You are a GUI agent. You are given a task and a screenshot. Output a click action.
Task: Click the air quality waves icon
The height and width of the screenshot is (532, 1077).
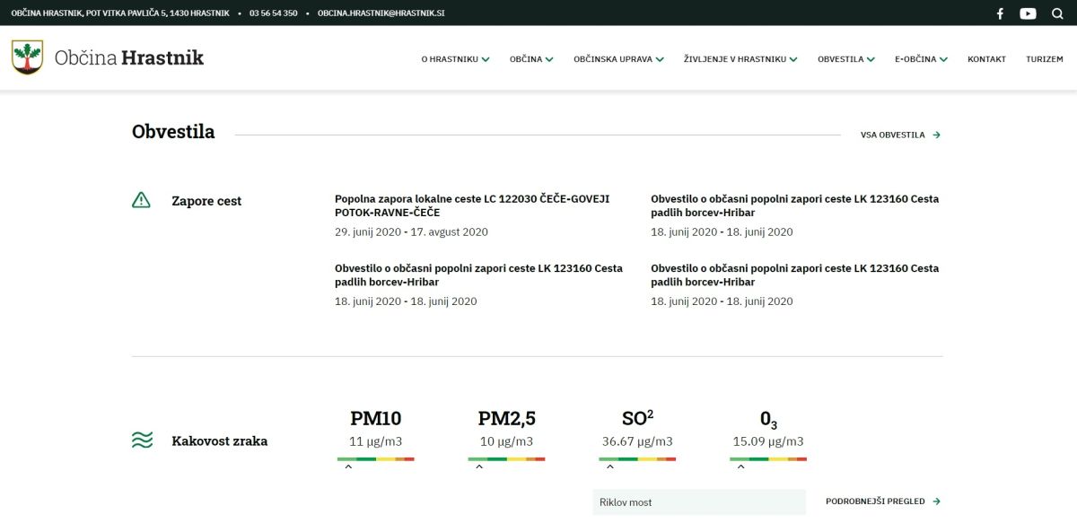point(142,440)
